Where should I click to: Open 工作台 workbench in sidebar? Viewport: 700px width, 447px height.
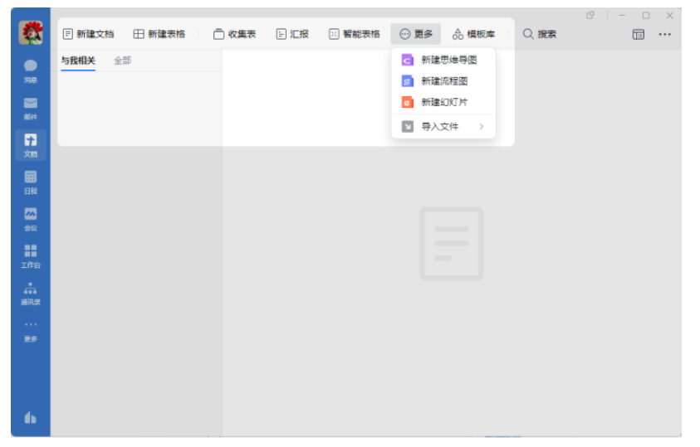tap(31, 255)
